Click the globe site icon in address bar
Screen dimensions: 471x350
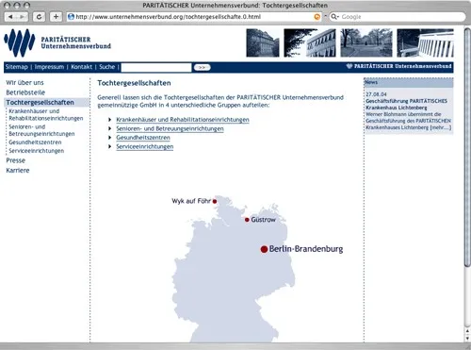tap(71, 17)
